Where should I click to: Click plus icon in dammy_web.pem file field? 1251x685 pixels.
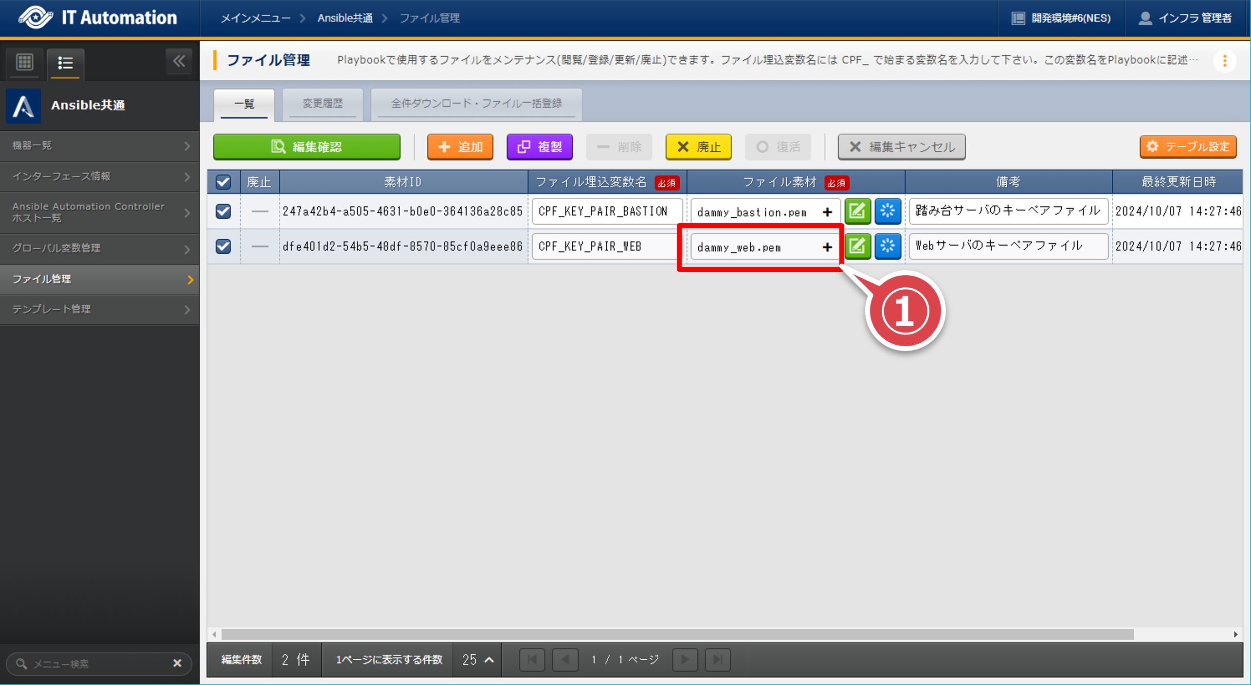click(x=827, y=247)
